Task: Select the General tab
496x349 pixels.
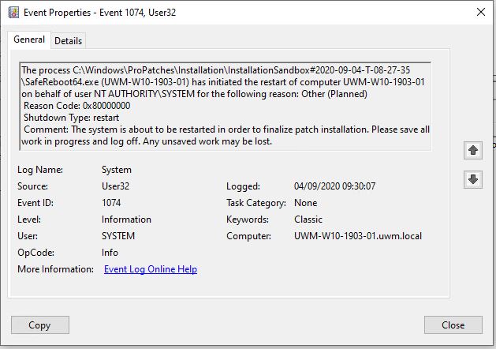Action: click(x=29, y=40)
